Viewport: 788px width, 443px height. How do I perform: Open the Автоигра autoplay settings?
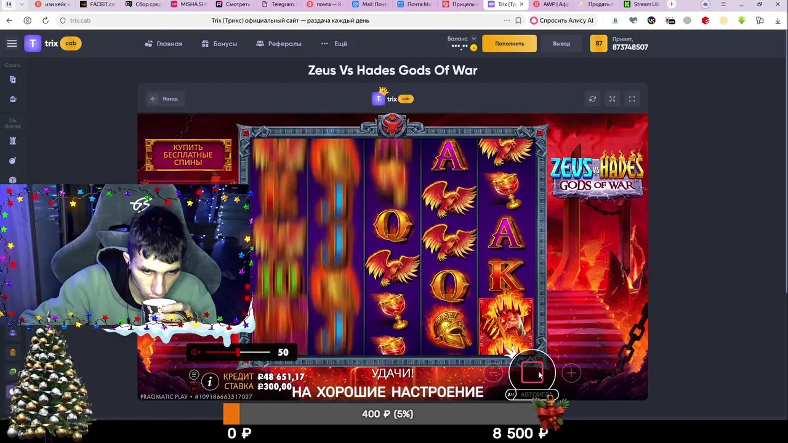[x=536, y=394]
